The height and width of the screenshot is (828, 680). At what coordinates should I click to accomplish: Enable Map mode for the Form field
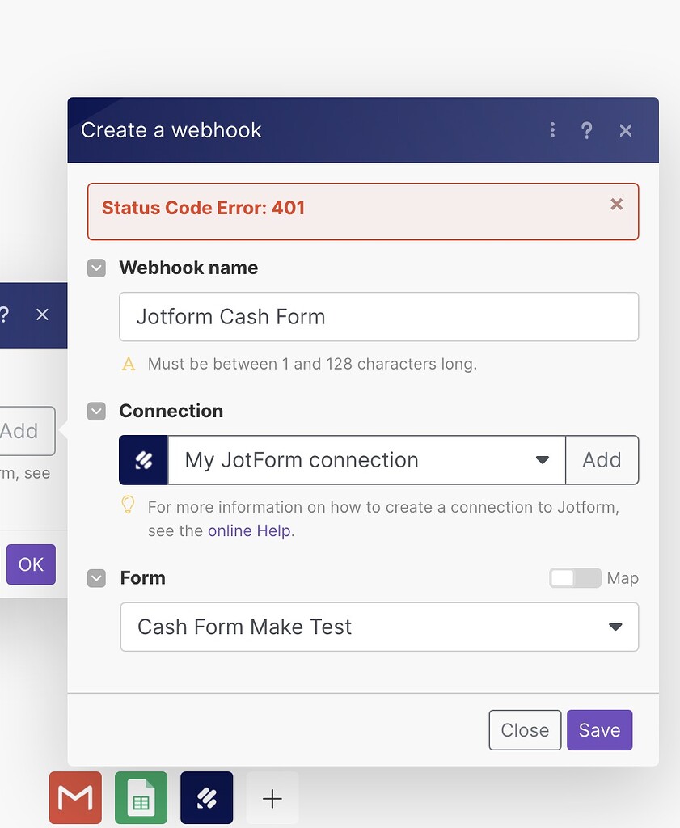coord(575,578)
